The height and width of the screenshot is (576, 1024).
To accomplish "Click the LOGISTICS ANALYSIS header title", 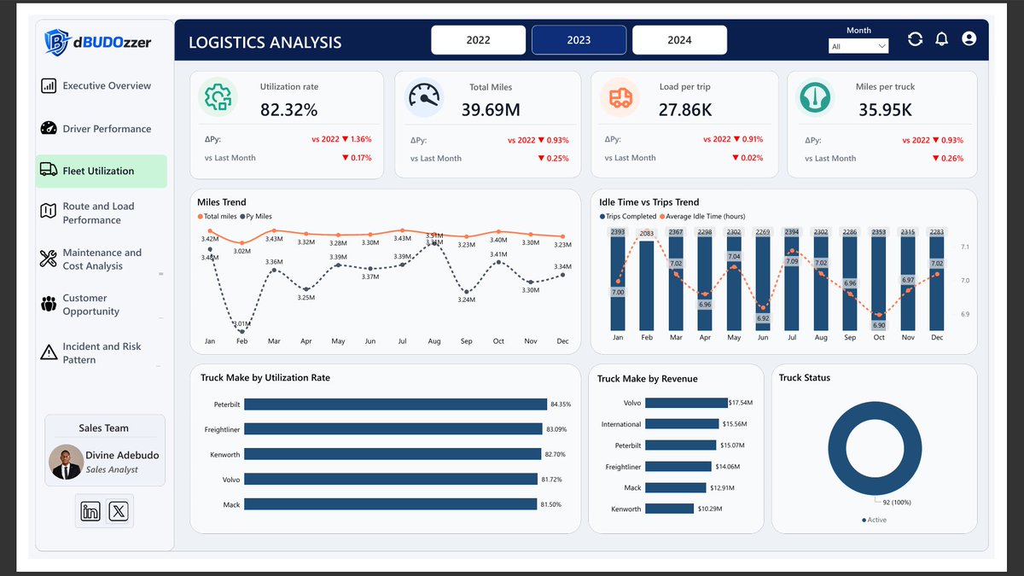I will click(x=265, y=42).
